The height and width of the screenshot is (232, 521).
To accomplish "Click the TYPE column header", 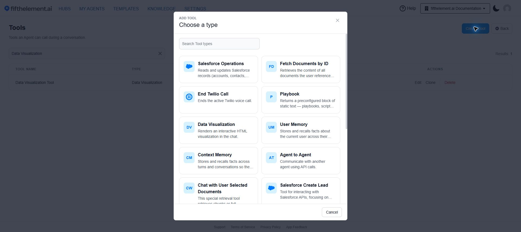I will click(x=136, y=69).
